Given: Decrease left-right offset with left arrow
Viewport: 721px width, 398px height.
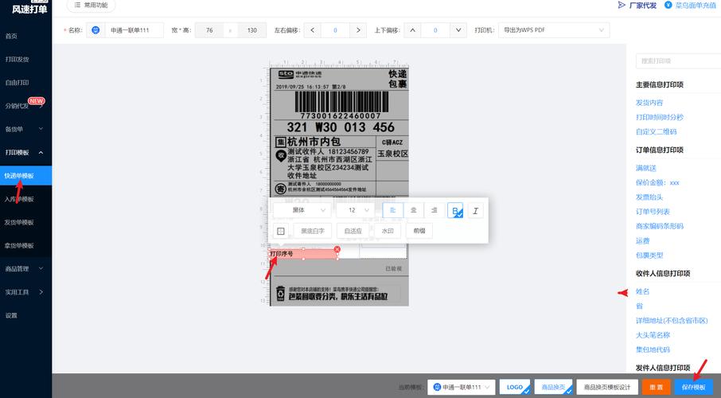Looking at the screenshot, I should pos(313,30).
